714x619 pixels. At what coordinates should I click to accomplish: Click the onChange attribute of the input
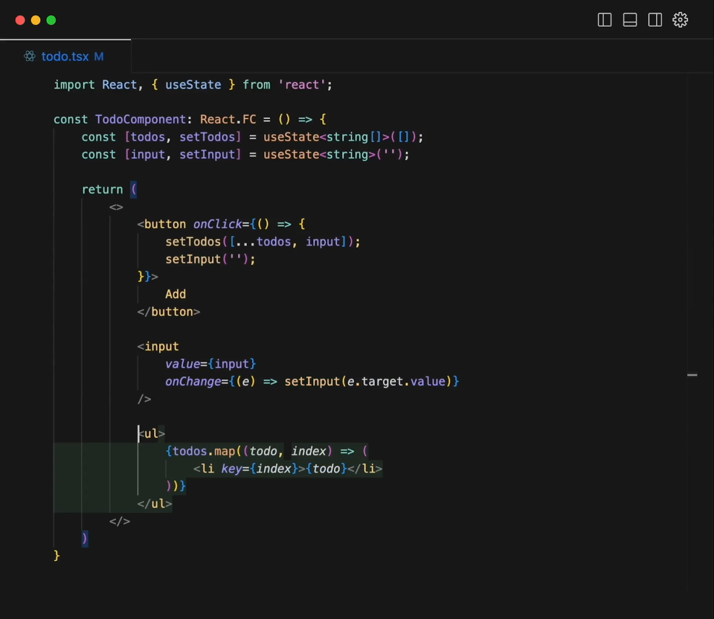193,381
